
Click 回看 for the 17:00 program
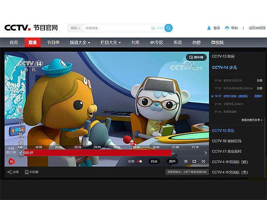259,80
